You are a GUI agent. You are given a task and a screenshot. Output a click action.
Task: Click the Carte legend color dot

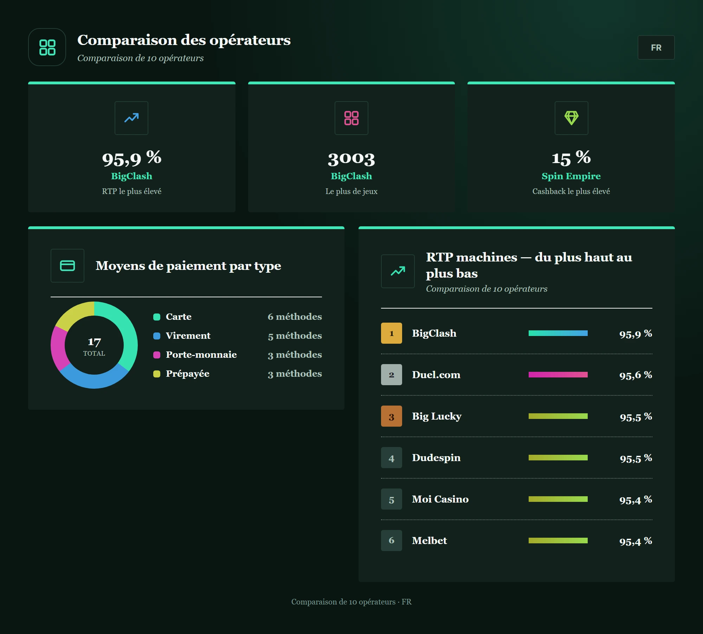click(157, 317)
